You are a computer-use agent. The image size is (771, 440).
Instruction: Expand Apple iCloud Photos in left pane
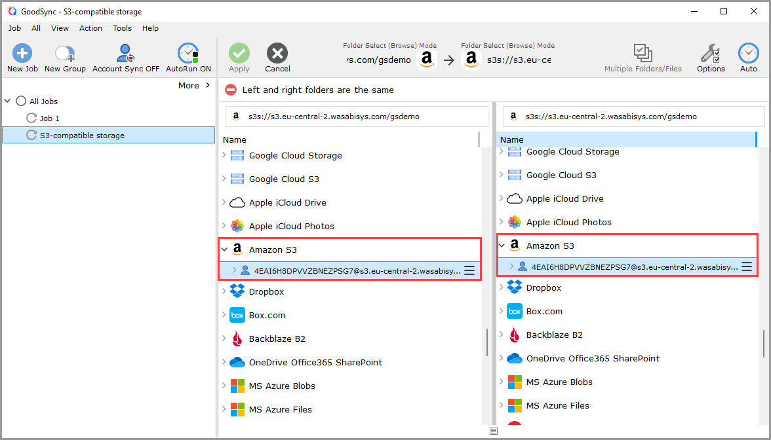pyautogui.click(x=224, y=226)
